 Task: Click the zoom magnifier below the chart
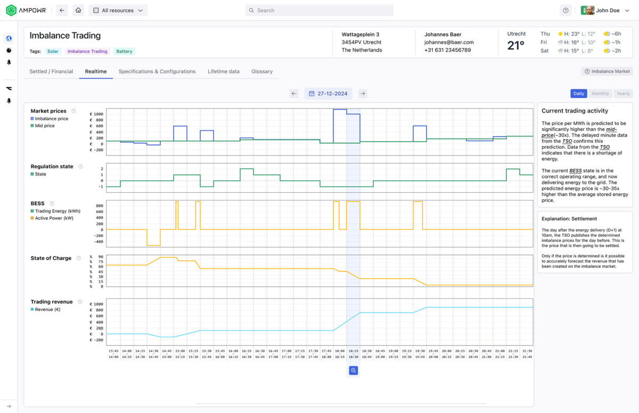(x=353, y=370)
